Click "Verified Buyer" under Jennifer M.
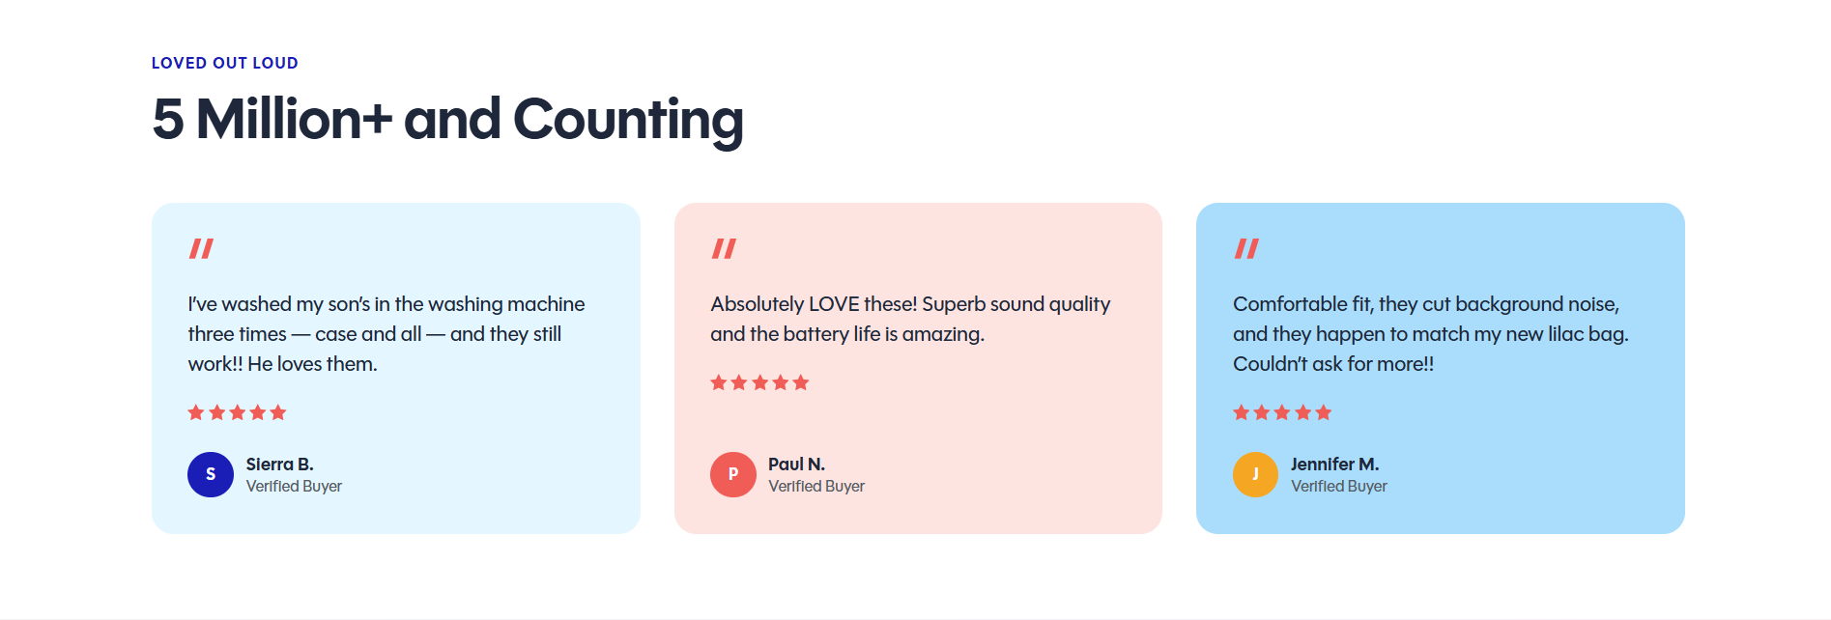Image resolution: width=1831 pixels, height=620 pixels. pyautogui.click(x=1339, y=487)
